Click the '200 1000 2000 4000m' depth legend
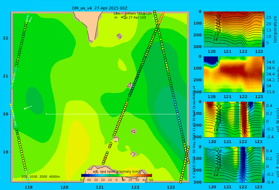Viewport: 279px width, 190px height. [40, 177]
